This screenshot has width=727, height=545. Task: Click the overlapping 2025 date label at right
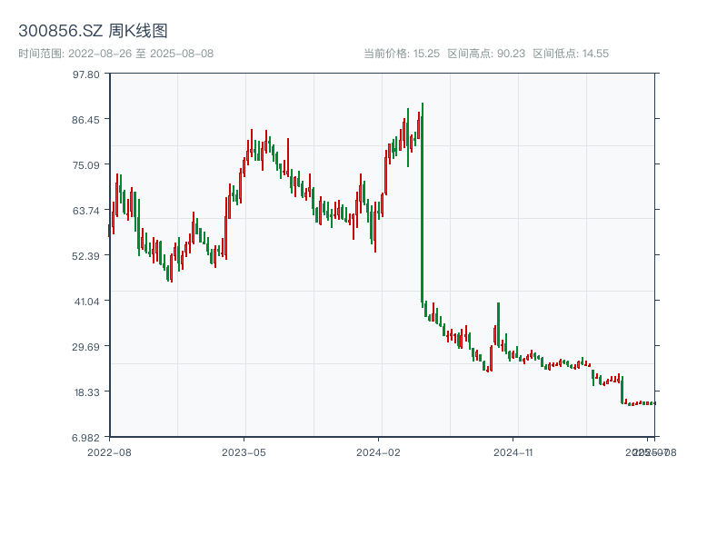(649, 451)
